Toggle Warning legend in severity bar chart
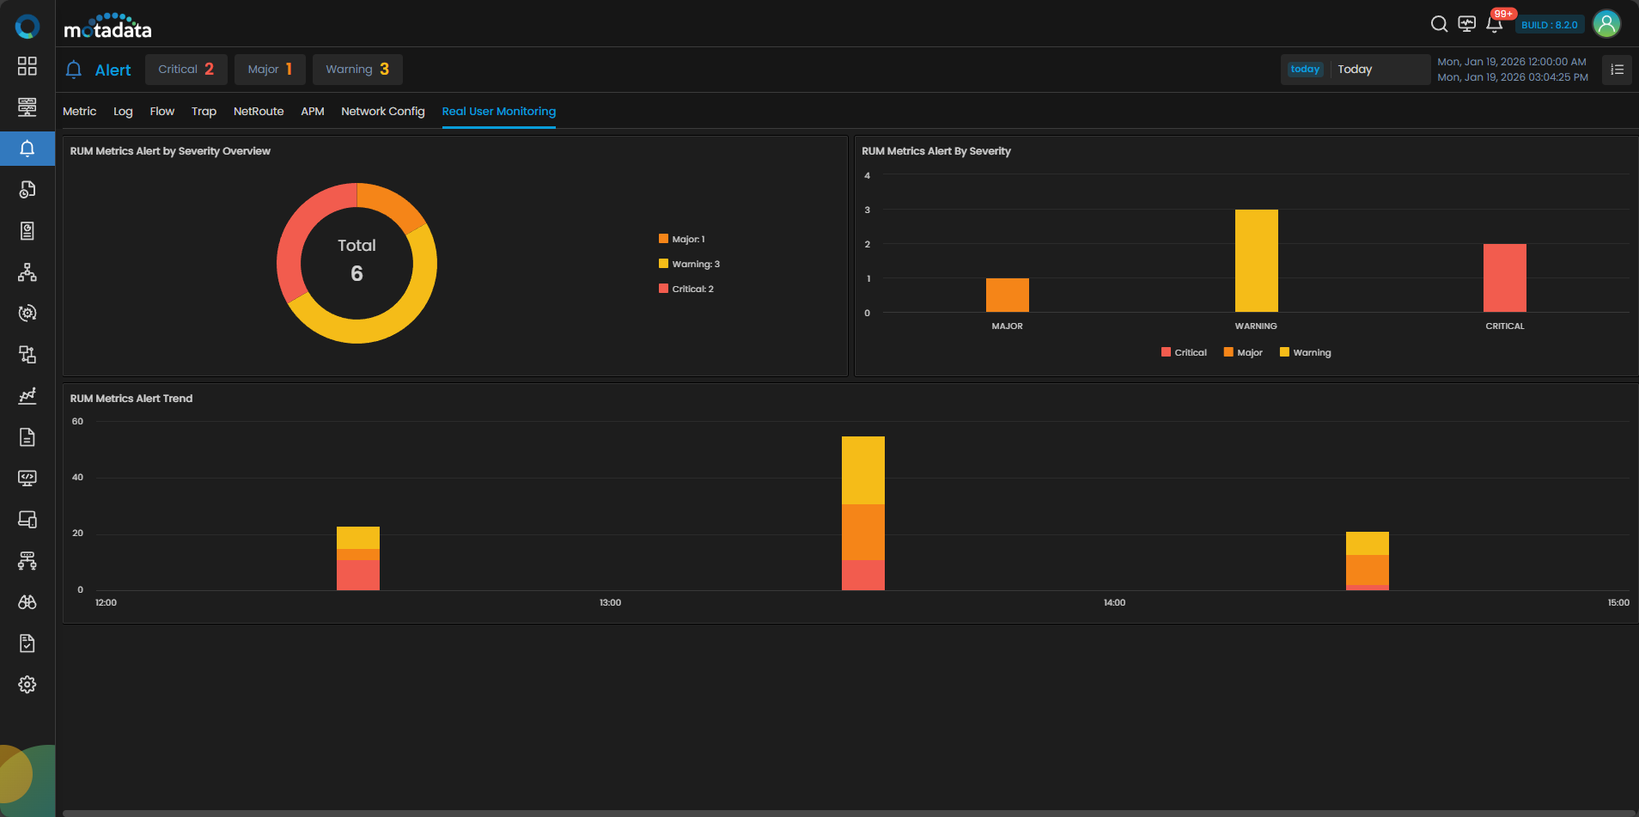Screen dimensions: 1639x817 click(x=1305, y=352)
